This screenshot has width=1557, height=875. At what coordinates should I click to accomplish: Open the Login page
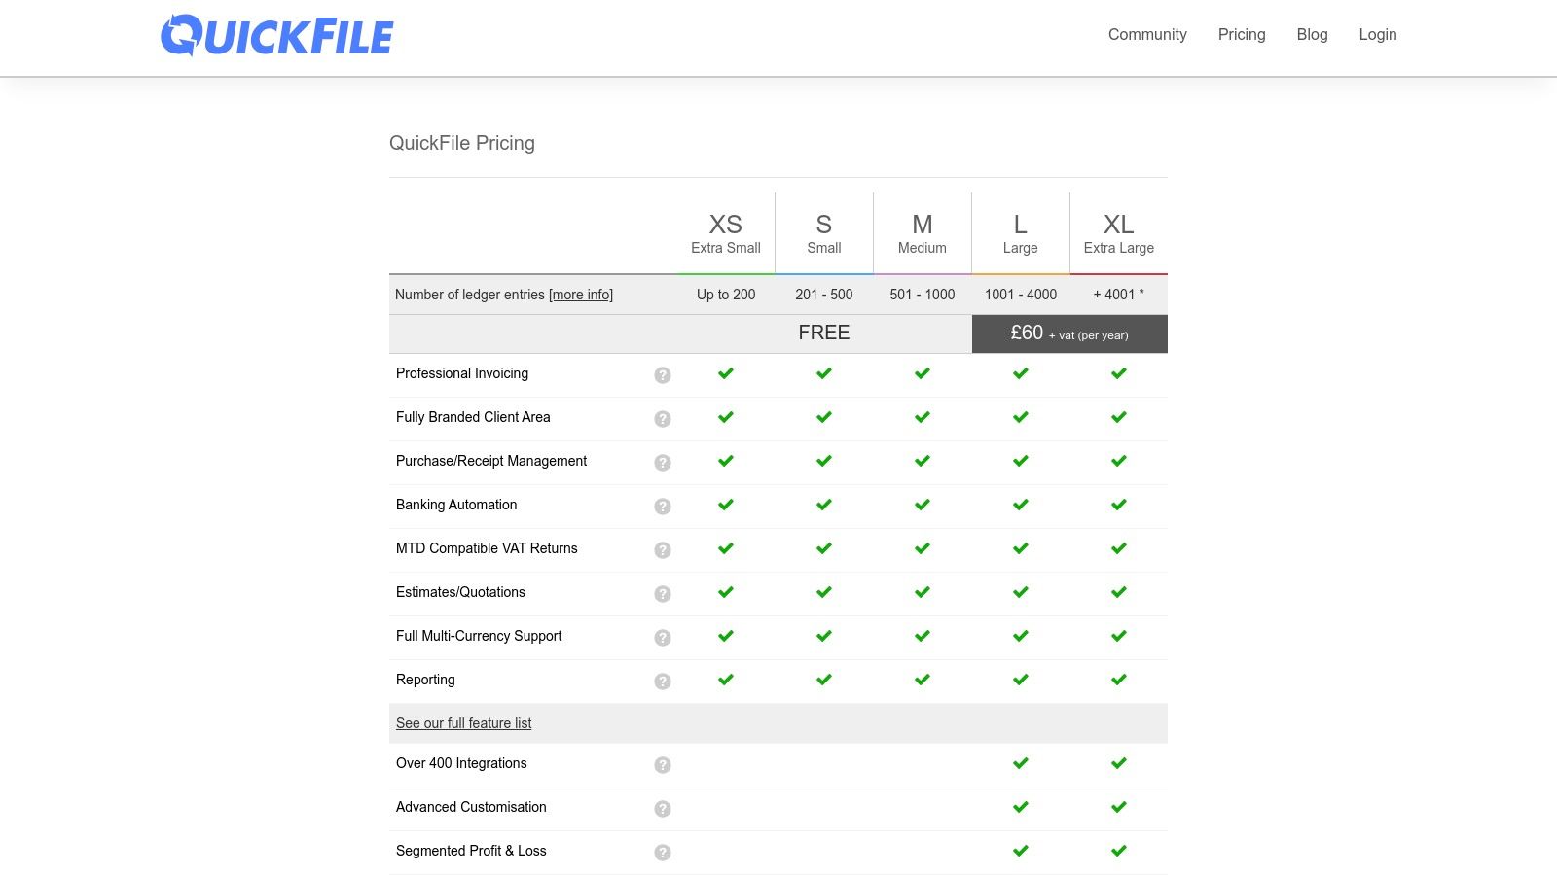1377,35
